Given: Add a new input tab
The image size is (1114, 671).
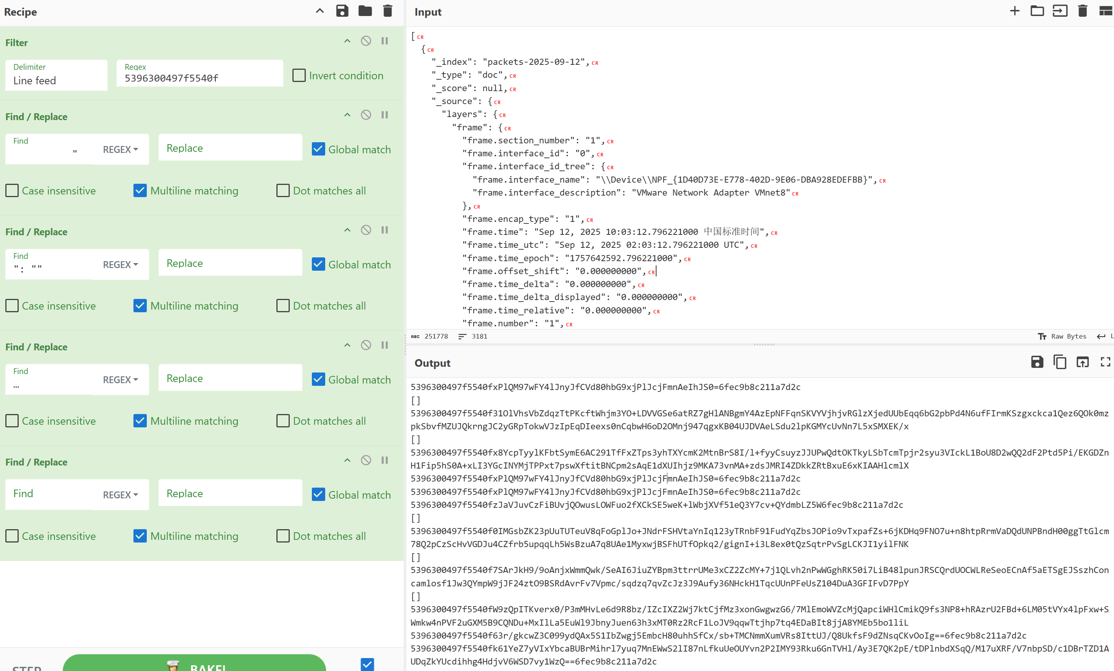Looking at the screenshot, I should (1014, 11).
